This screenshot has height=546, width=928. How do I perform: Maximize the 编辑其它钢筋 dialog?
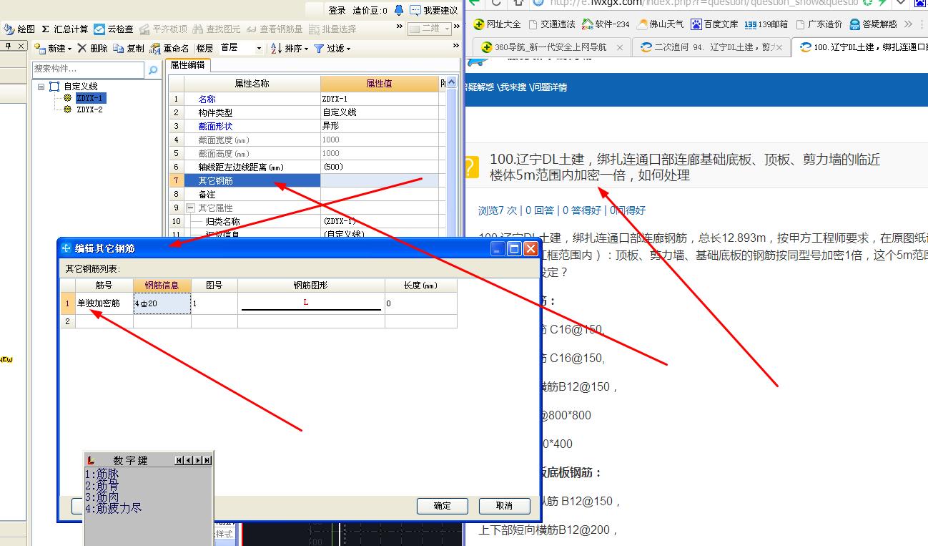(x=514, y=248)
